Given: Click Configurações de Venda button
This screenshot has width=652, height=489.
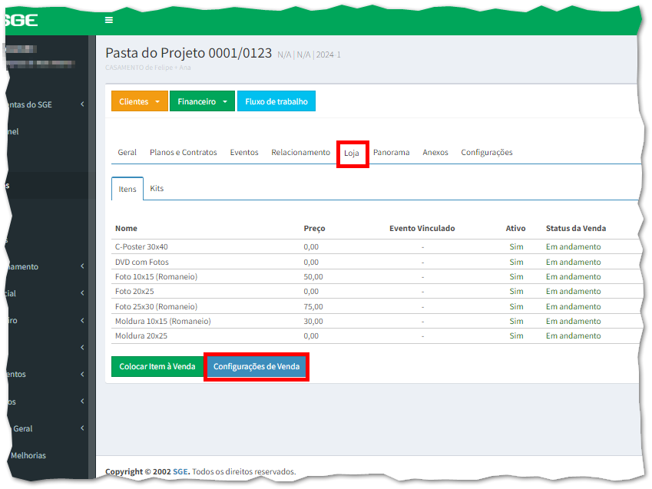Looking at the screenshot, I should point(256,366).
